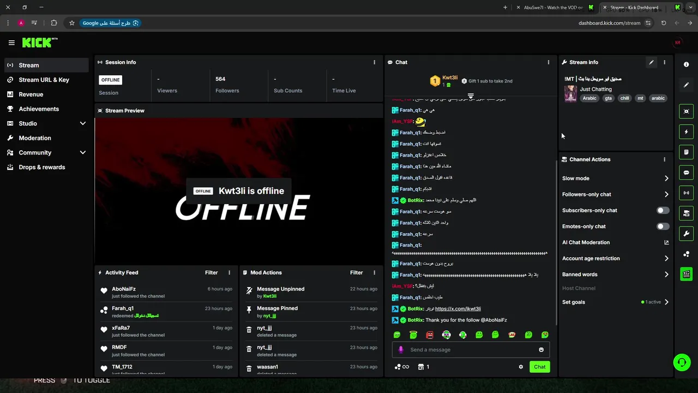Click the note page icon on the right rail
This screenshot has height=393, width=698.
coord(686,152)
